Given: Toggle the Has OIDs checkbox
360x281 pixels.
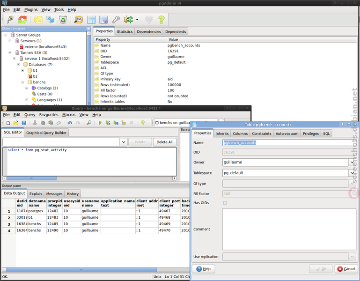Looking at the screenshot, I should pyautogui.click(x=225, y=203).
